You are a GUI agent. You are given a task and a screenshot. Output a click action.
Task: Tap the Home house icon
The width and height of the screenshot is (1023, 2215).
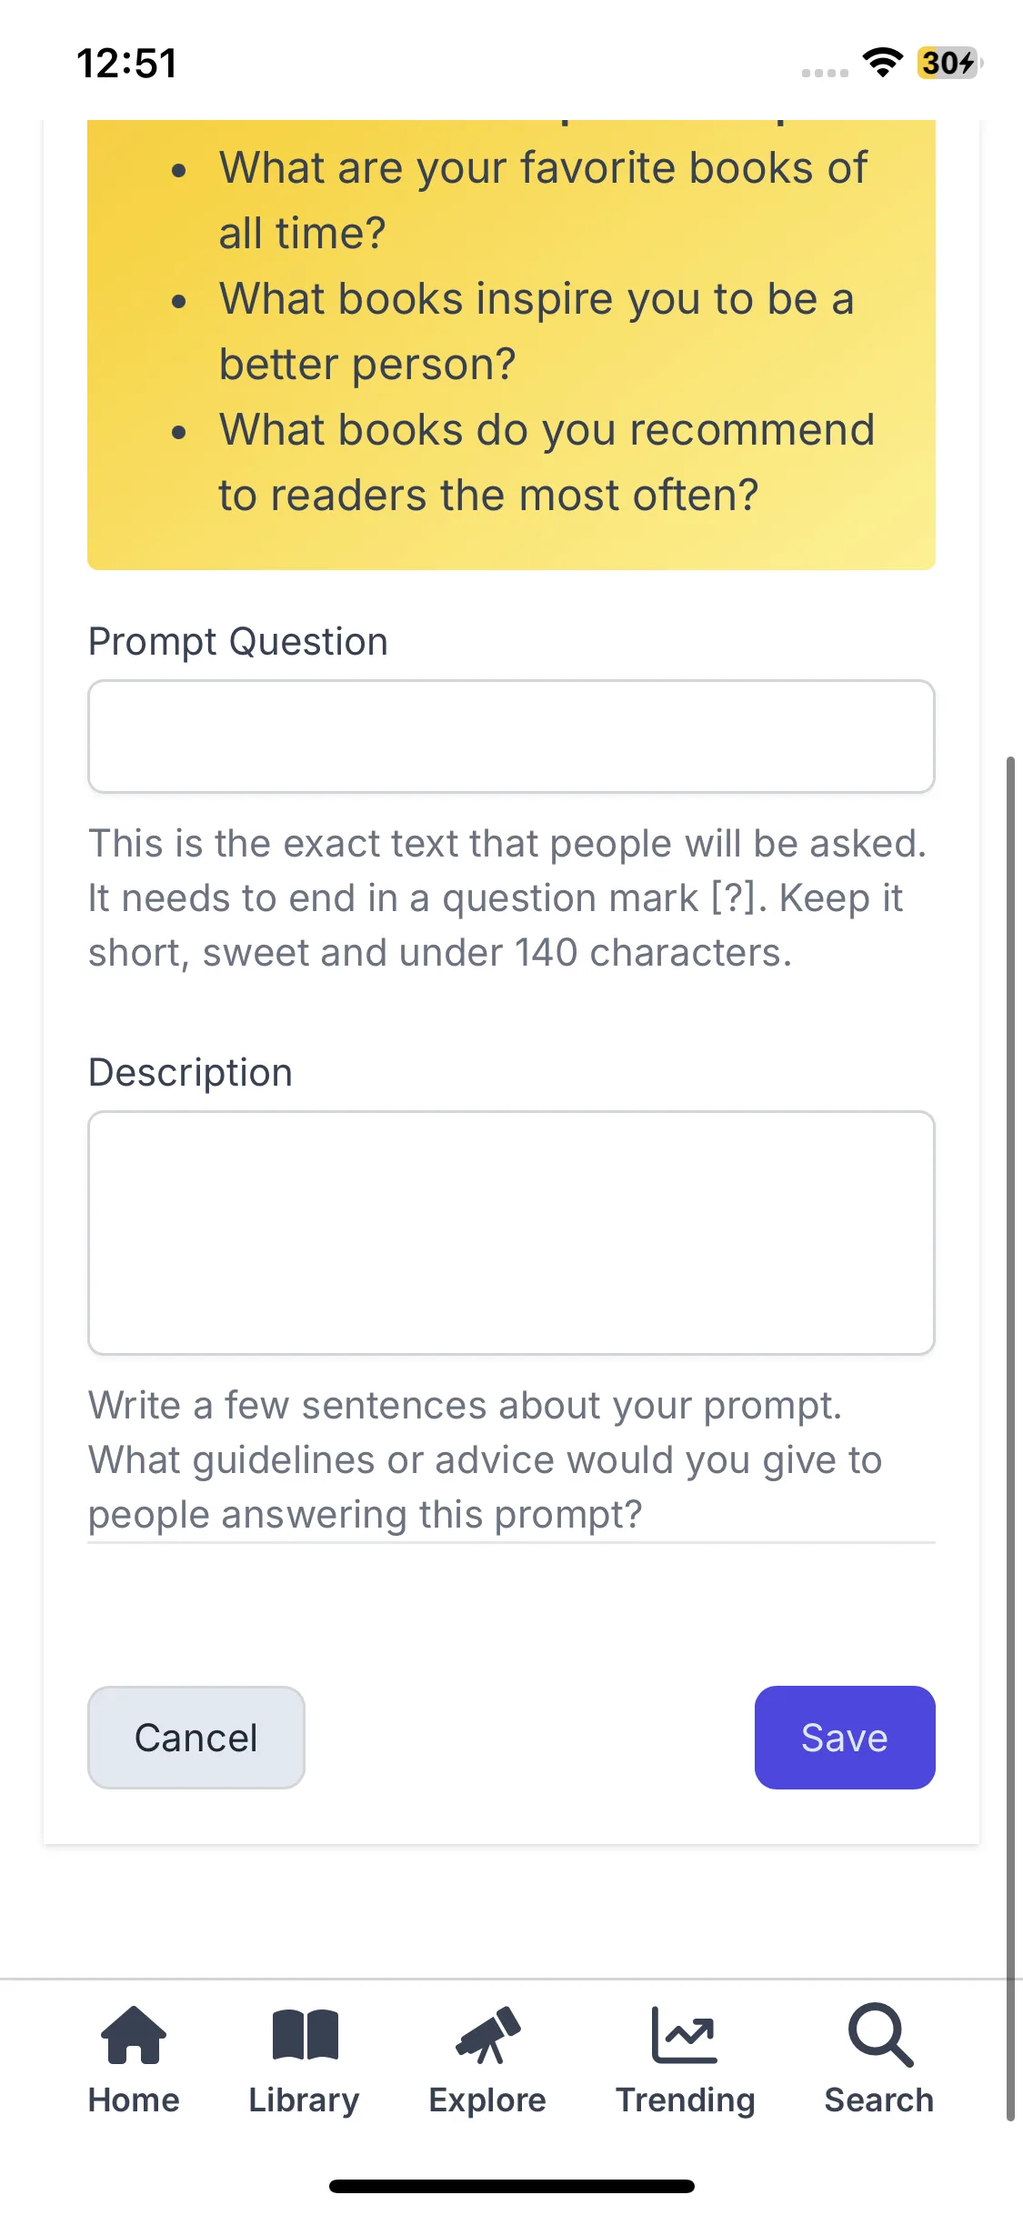134,2035
